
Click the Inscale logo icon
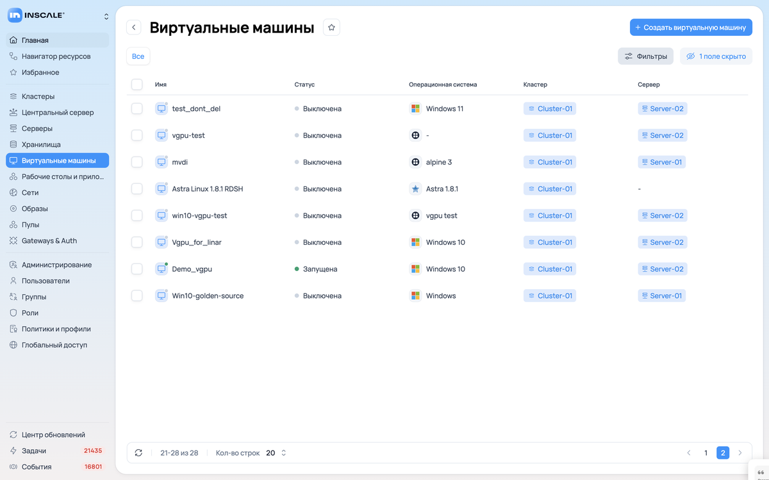pos(15,15)
